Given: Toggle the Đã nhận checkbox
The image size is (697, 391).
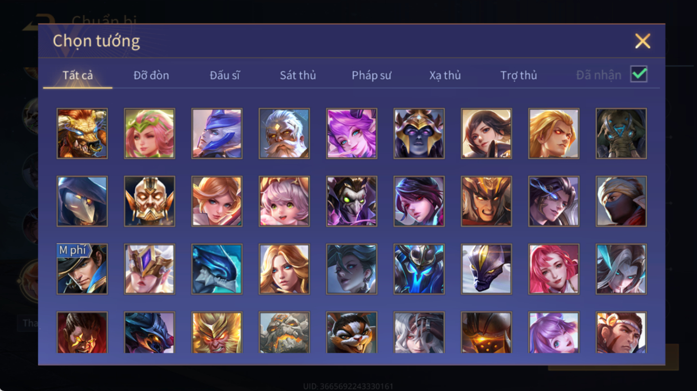Looking at the screenshot, I should point(638,74).
